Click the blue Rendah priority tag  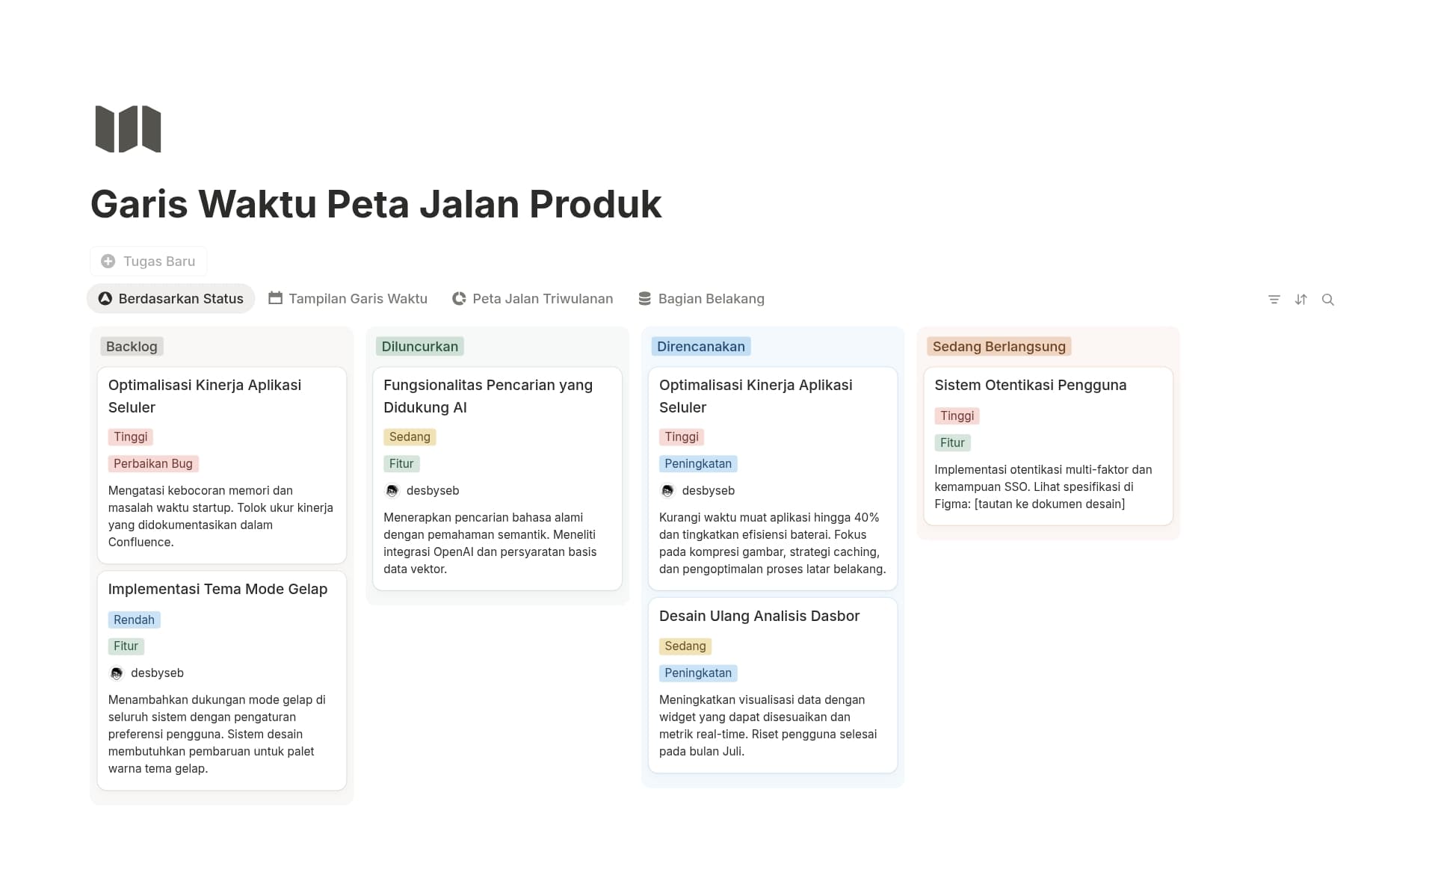coord(134,620)
